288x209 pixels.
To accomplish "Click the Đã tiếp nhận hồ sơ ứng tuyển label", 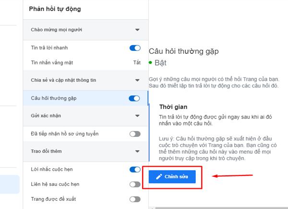I will 65,134.
